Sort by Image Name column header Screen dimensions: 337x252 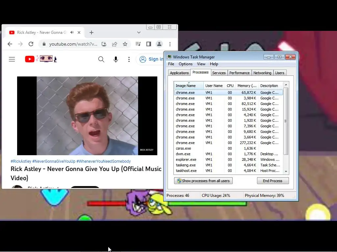(x=189, y=86)
